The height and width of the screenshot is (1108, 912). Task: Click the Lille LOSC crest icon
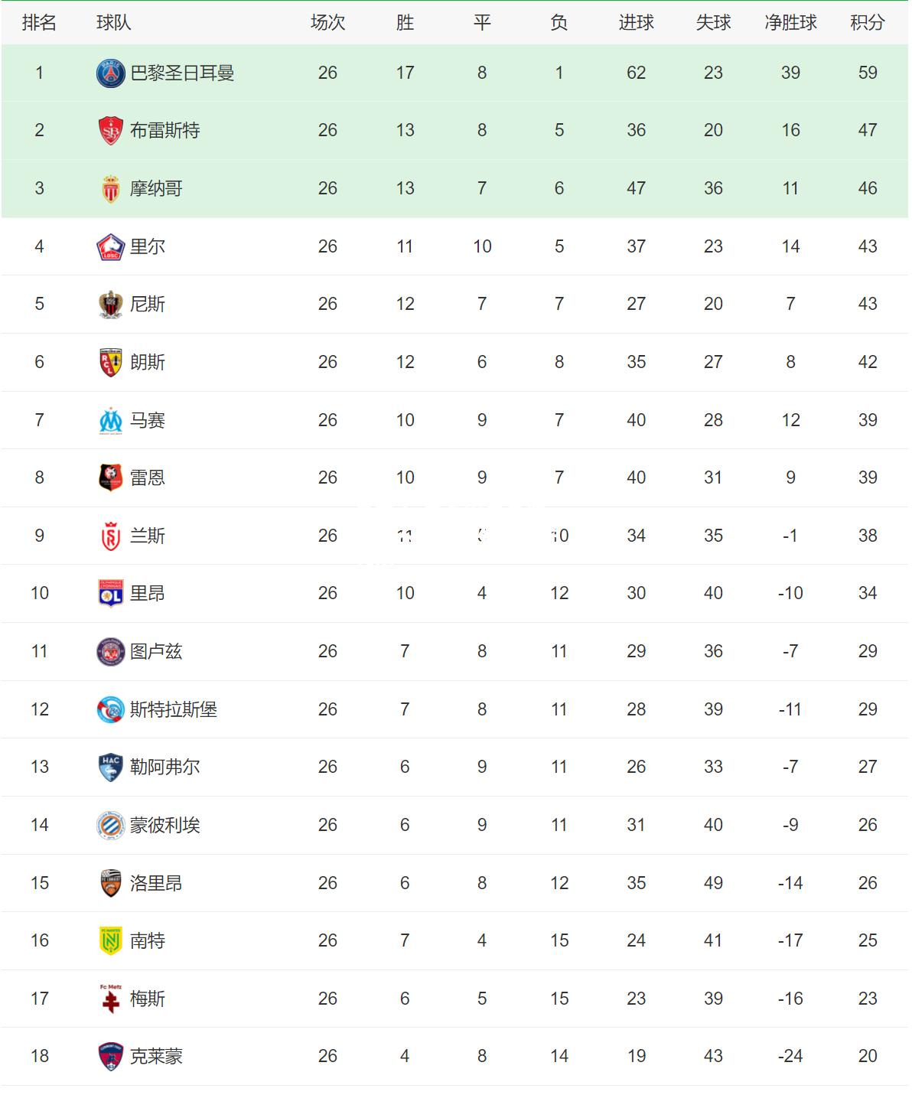(111, 247)
